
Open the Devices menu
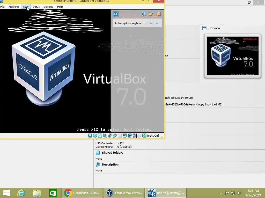(x=48, y=7)
